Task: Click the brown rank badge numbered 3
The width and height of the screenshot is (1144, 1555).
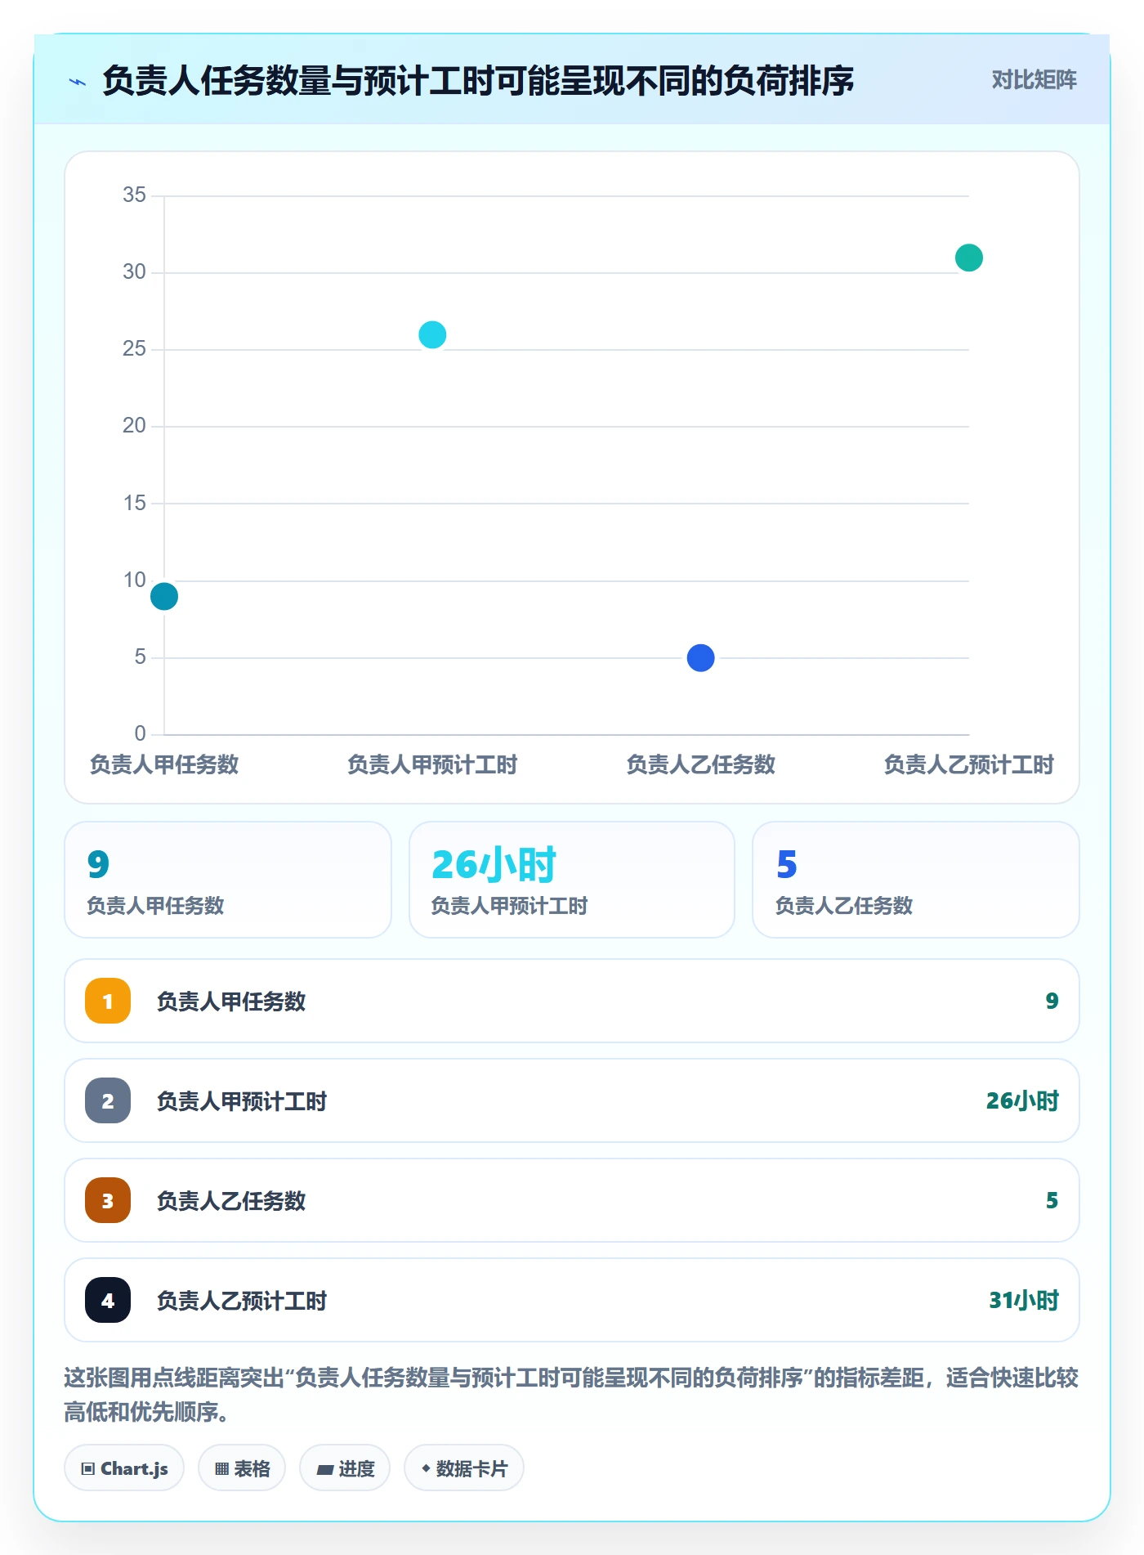Action: point(108,1200)
